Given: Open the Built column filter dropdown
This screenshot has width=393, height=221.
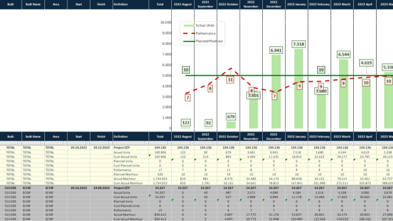Looking at the screenshot, I should click(19, 143).
